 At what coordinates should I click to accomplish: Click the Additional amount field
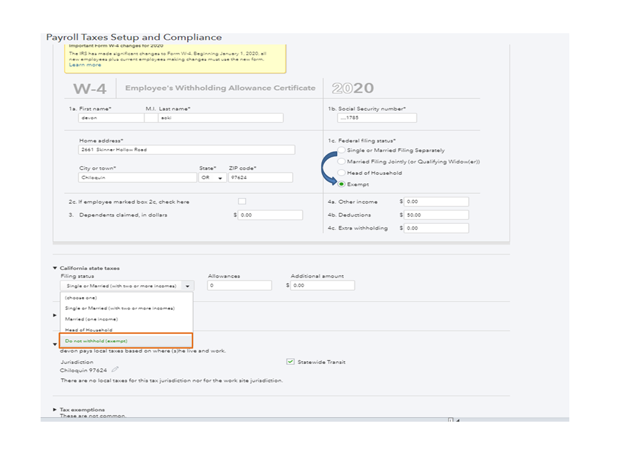pos(323,286)
